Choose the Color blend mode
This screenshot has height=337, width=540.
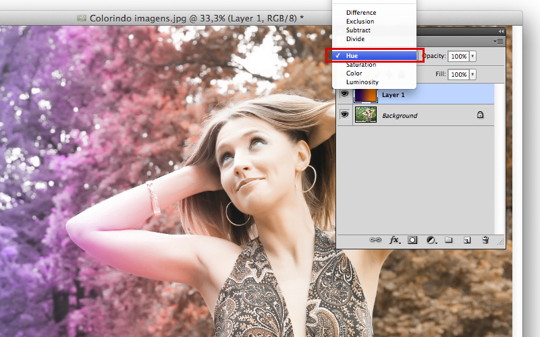pyautogui.click(x=354, y=73)
